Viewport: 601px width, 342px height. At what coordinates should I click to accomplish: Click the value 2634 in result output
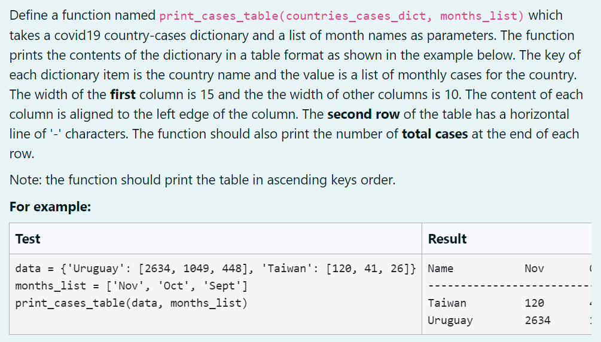538,320
